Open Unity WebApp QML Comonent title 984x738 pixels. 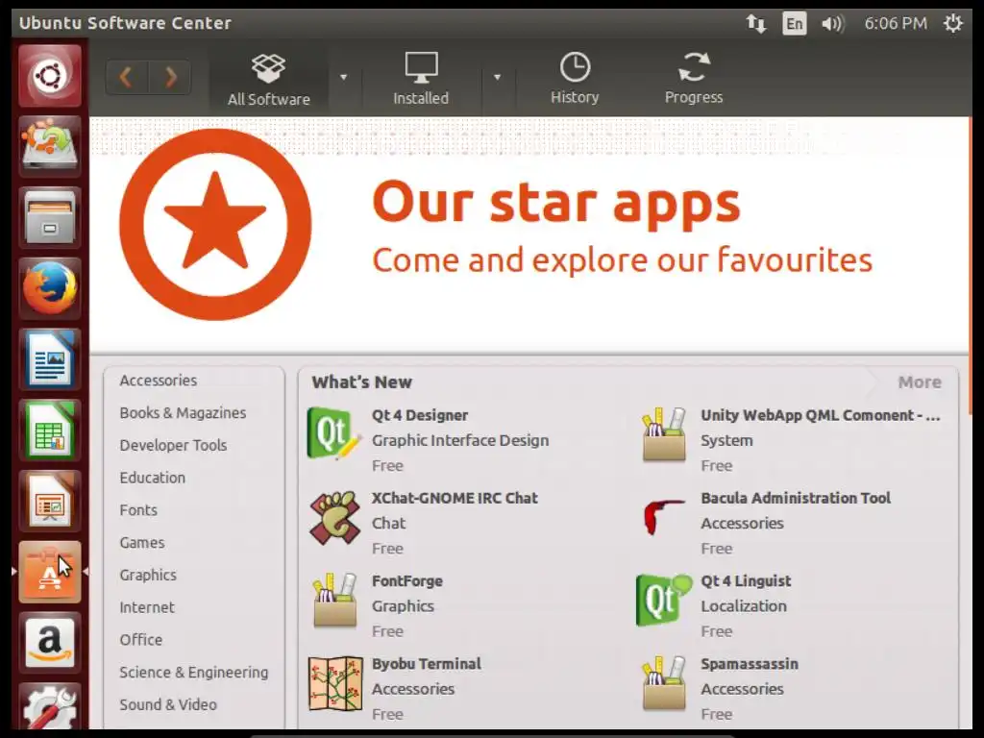(821, 415)
